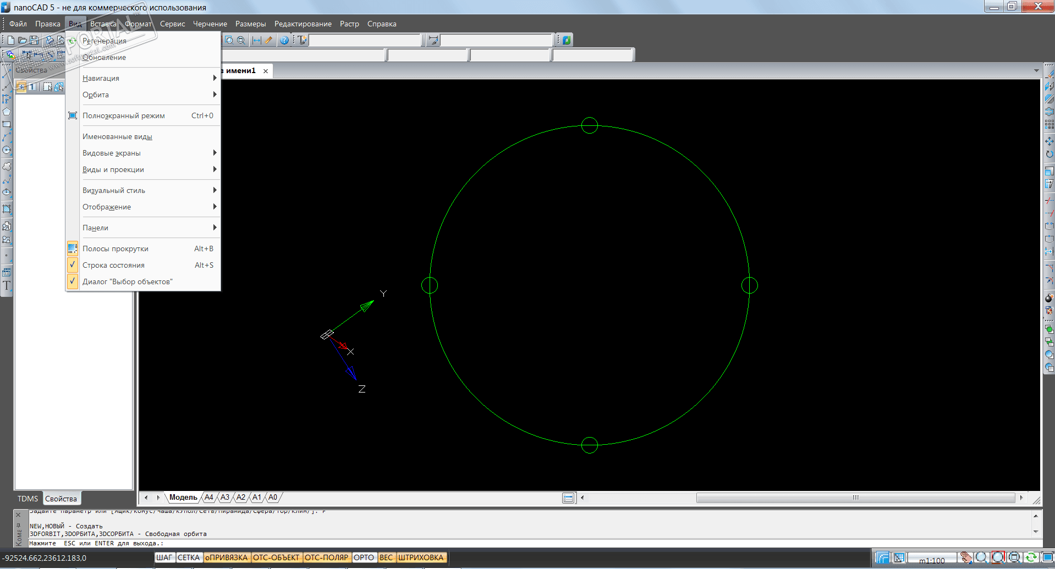The image size is (1055, 569).
Task: Expand the Визуальный стиль submenu
Action: pyautogui.click(x=143, y=190)
